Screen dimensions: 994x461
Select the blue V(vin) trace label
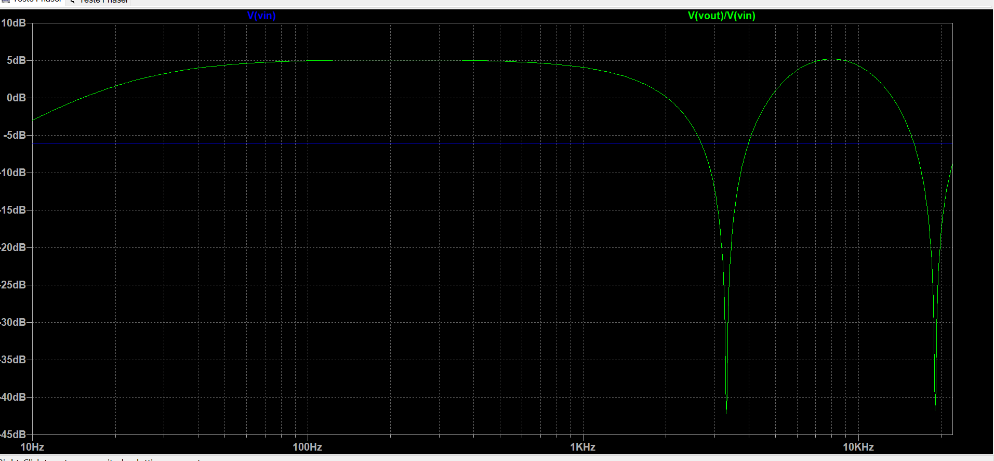point(261,16)
